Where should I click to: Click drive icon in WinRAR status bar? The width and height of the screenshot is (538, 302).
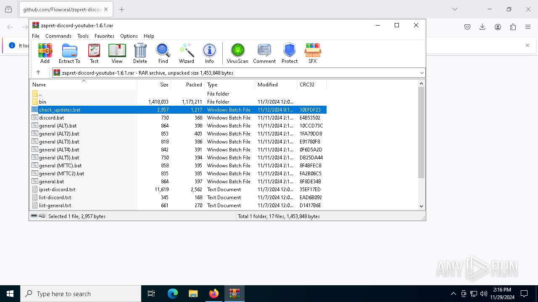[34, 216]
